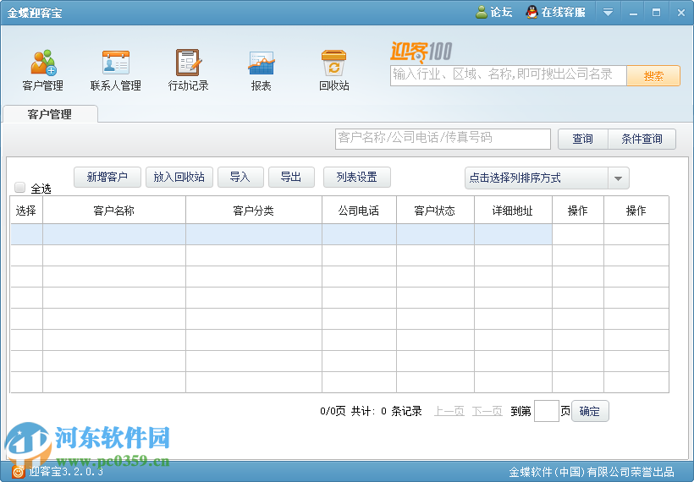Open 列表设置 list settings
Screen dimensions: 694x482
357,177
